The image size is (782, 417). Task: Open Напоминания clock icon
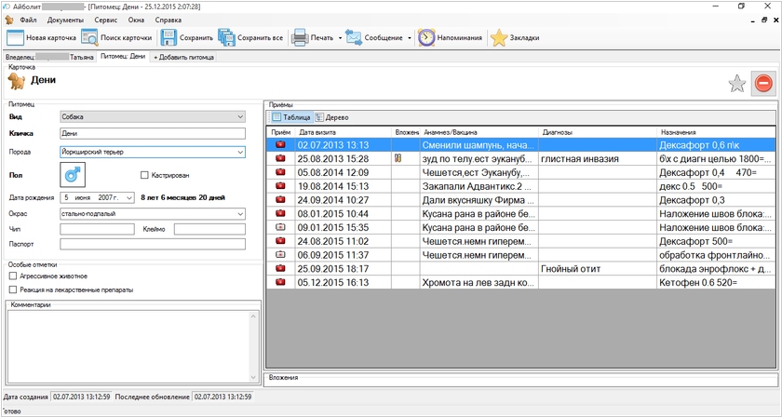pyautogui.click(x=426, y=38)
